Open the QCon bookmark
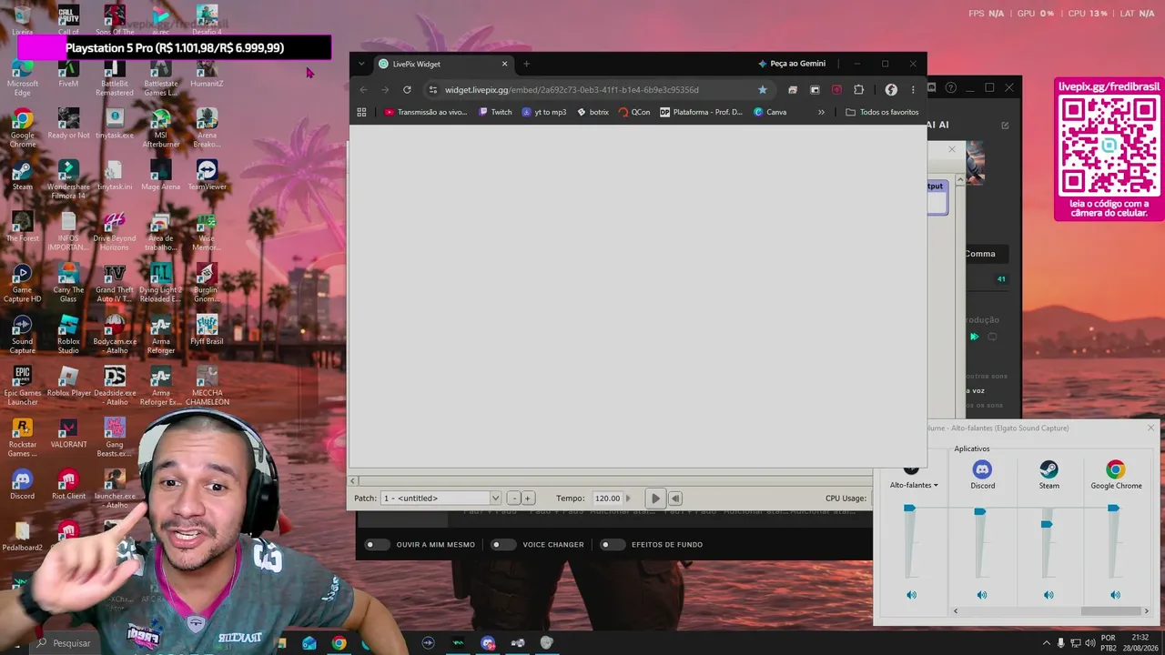1165x655 pixels. [633, 112]
